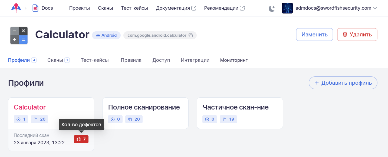Image resolution: width=388 pixels, height=157 pixels.
Task: Click the Изменить button
Action: 314,35
